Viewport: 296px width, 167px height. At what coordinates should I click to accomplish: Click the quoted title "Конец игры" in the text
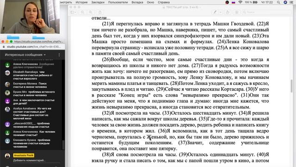tap(135, 95)
